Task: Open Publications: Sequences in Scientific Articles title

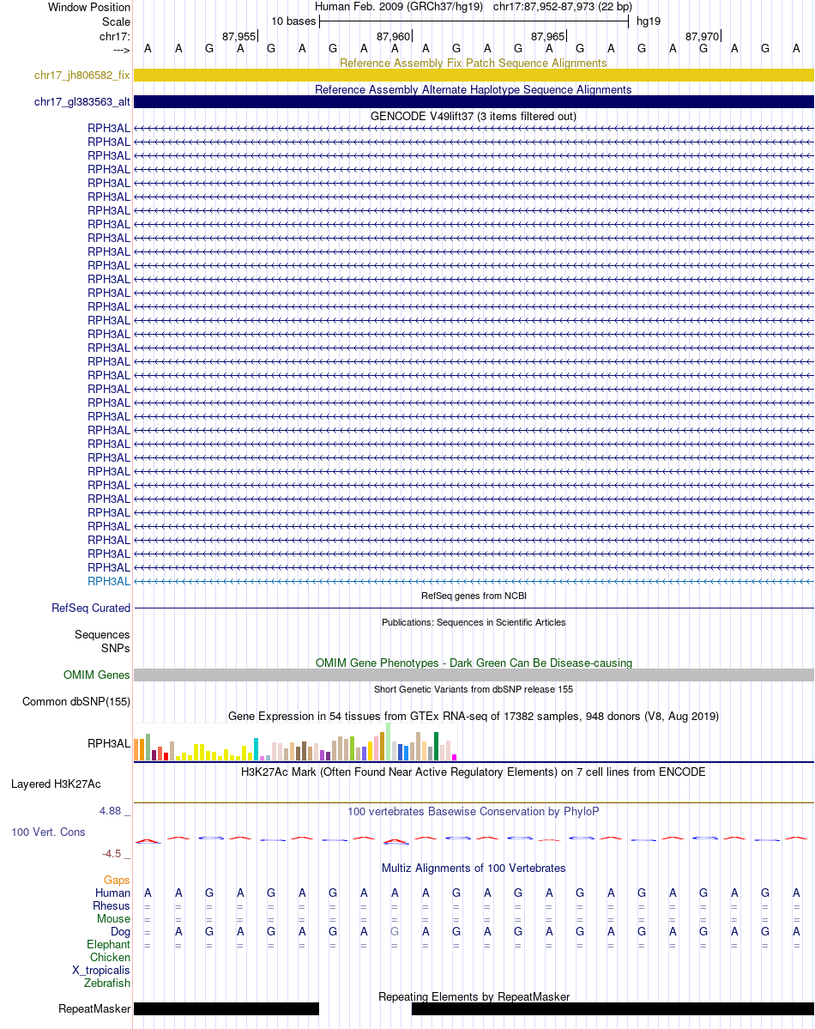Action: tap(473, 622)
